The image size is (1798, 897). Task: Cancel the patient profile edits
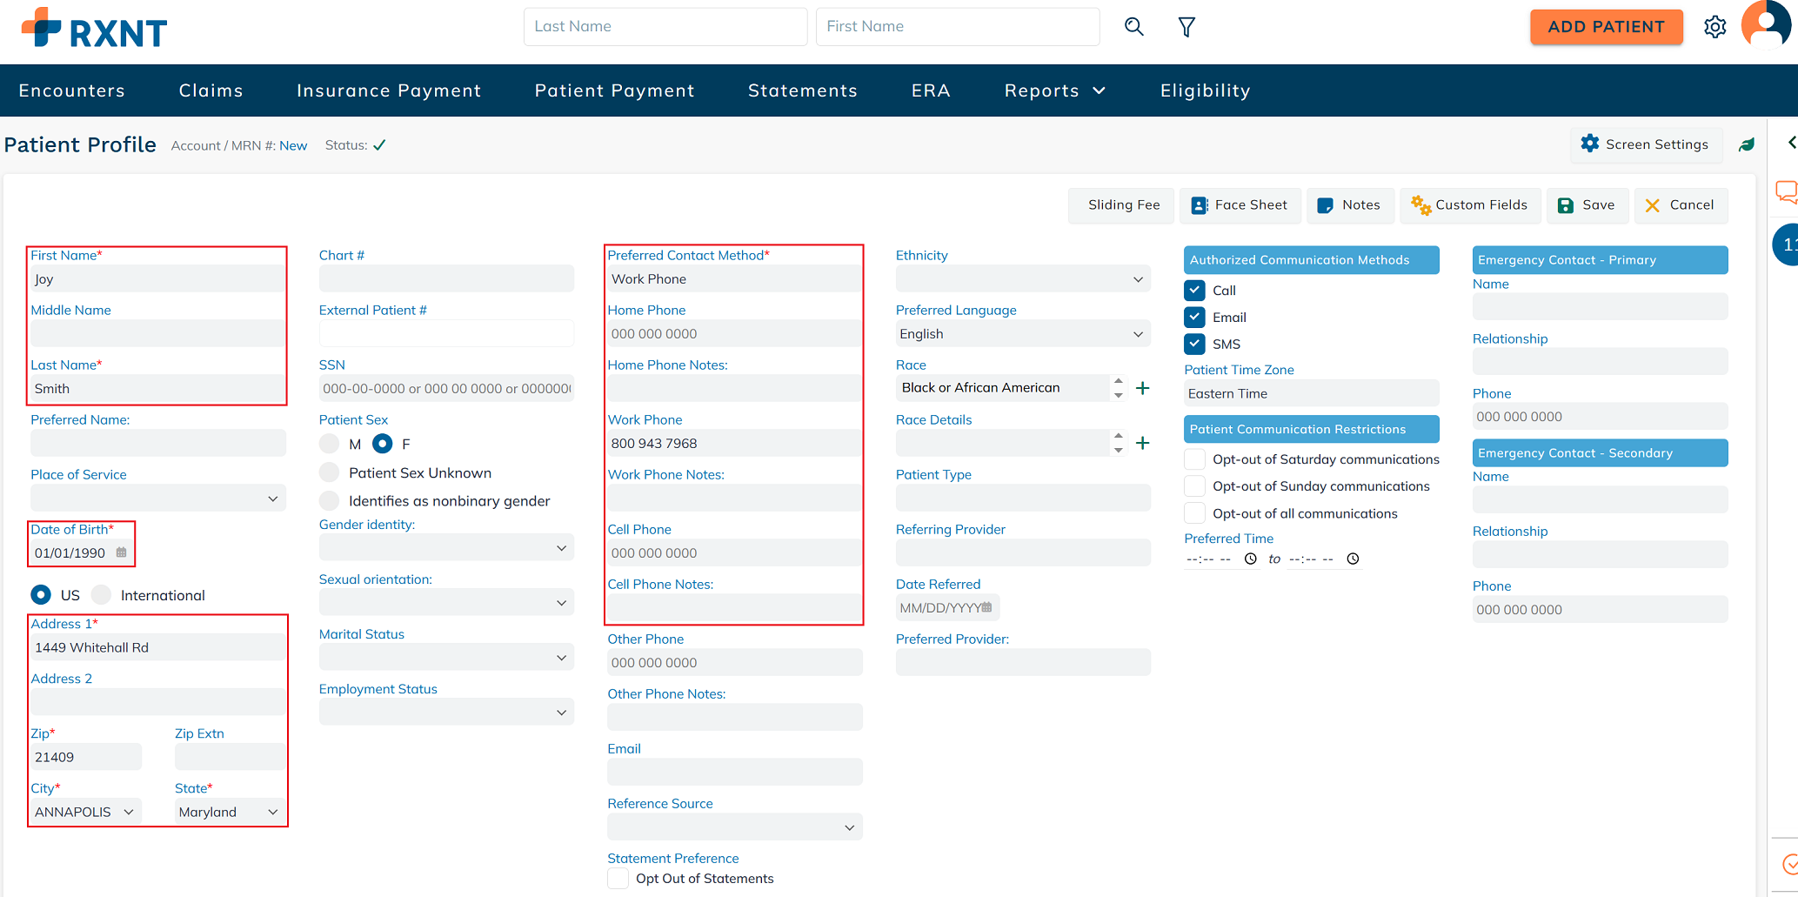pyautogui.click(x=1681, y=205)
